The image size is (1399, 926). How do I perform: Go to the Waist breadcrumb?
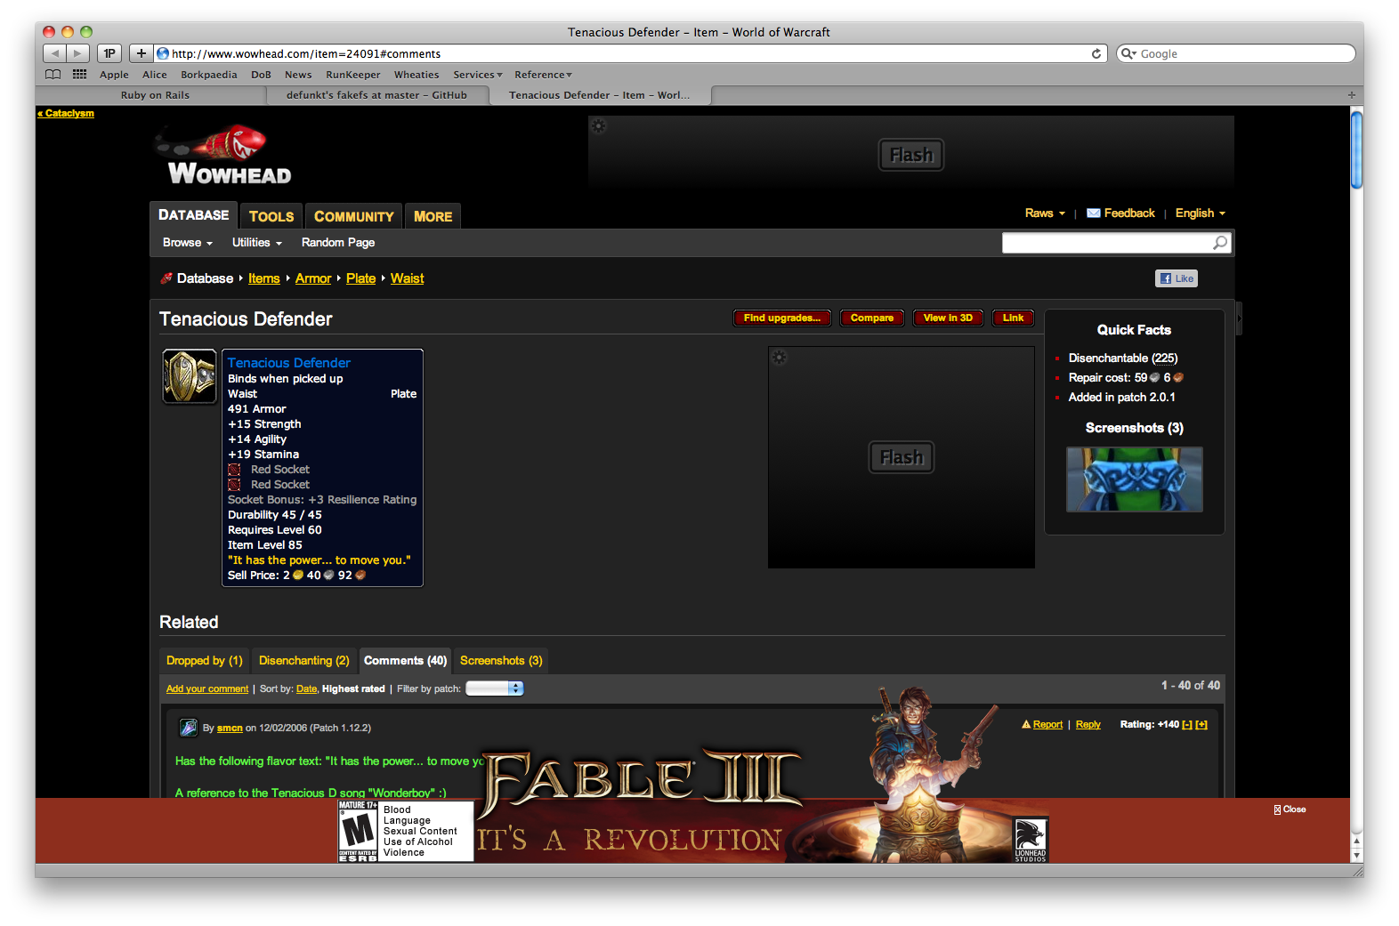click(x=408, y=278)
